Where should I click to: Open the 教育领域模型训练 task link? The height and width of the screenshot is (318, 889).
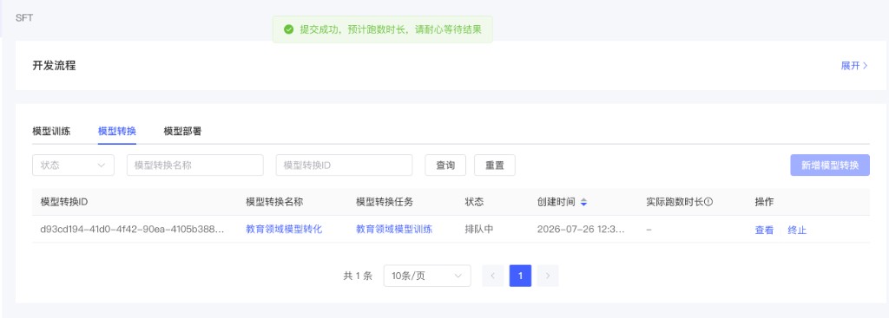[394, 229]
